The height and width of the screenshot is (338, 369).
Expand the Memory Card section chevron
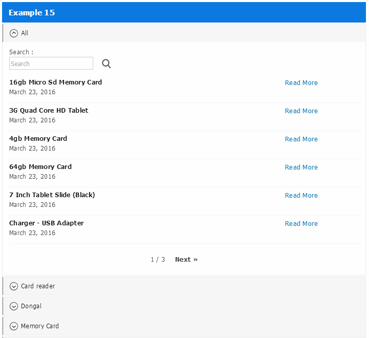(14, 326)
